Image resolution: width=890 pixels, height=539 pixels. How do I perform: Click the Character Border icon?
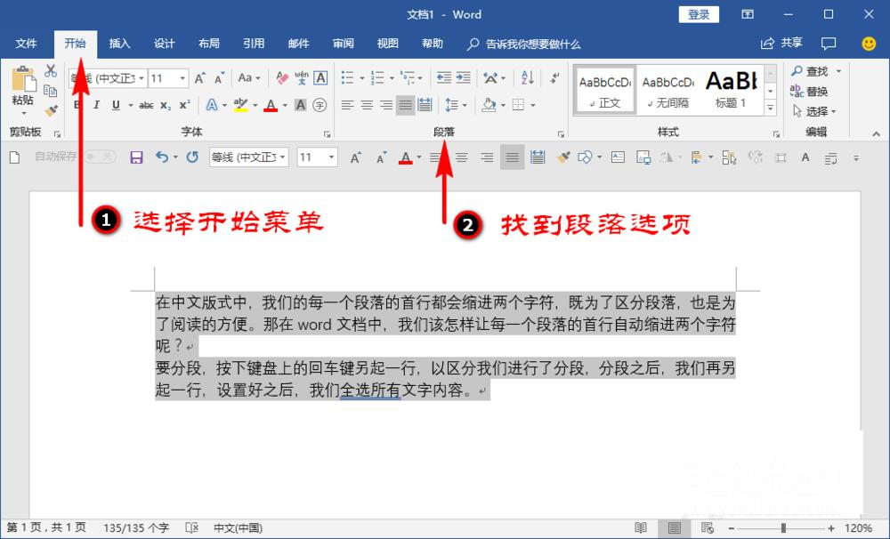tap(320, 77)
